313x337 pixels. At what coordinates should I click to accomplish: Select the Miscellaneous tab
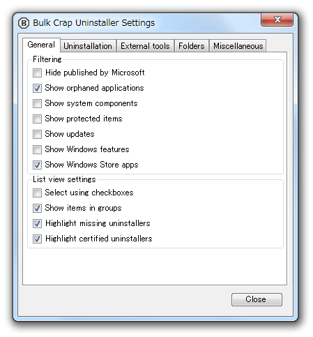pos(238,46)
